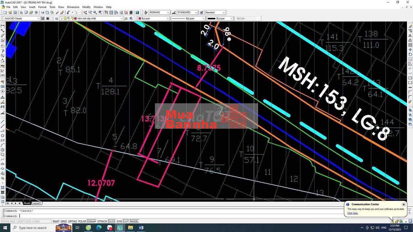Click the Match Properties brush icon
This screenshot has width=413, height=232.
58,13
